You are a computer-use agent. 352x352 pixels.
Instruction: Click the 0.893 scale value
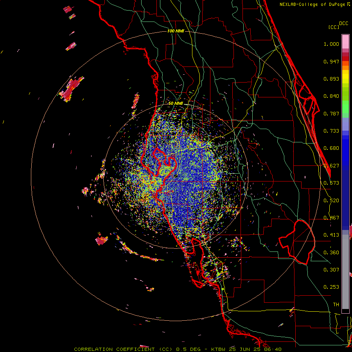point(331,79)
